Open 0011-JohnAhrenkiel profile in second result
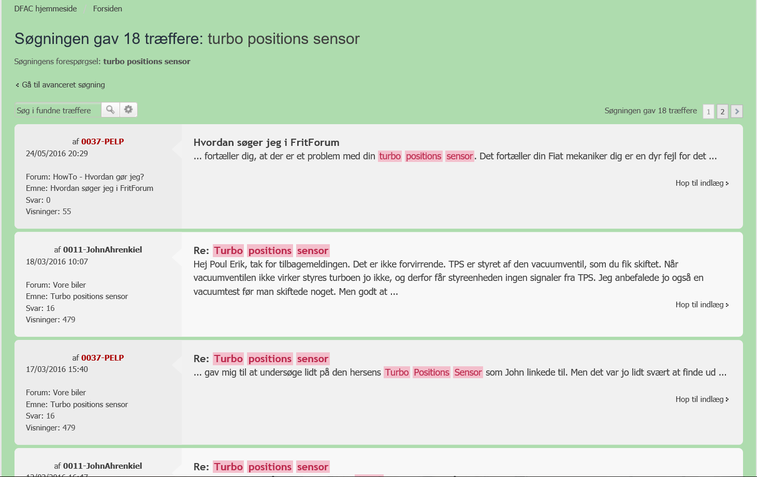Viewport: 757px width, 477px height. tap(103, 249)
